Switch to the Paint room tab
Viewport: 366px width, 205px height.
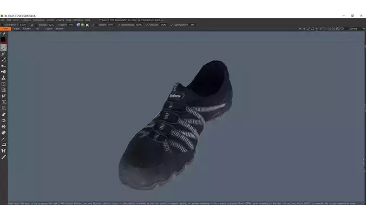[x=5, y=29]
